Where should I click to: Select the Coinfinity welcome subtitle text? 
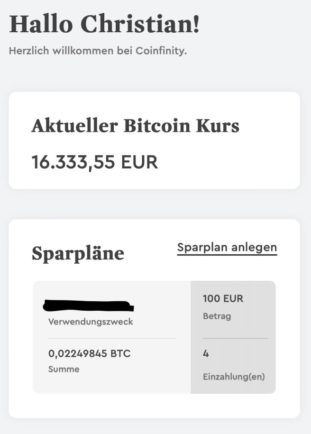click(x=98, y=51)
